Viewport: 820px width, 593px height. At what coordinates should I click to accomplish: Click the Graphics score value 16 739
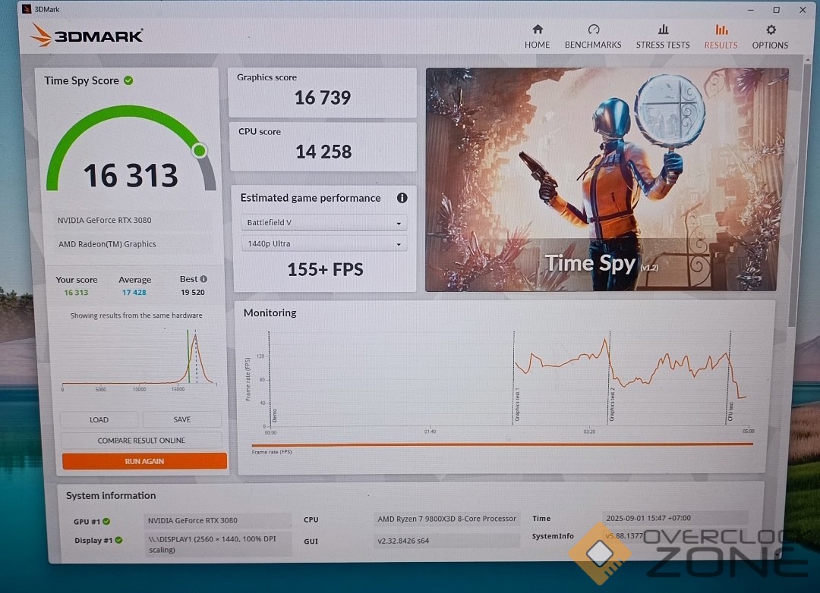(323, 98)
